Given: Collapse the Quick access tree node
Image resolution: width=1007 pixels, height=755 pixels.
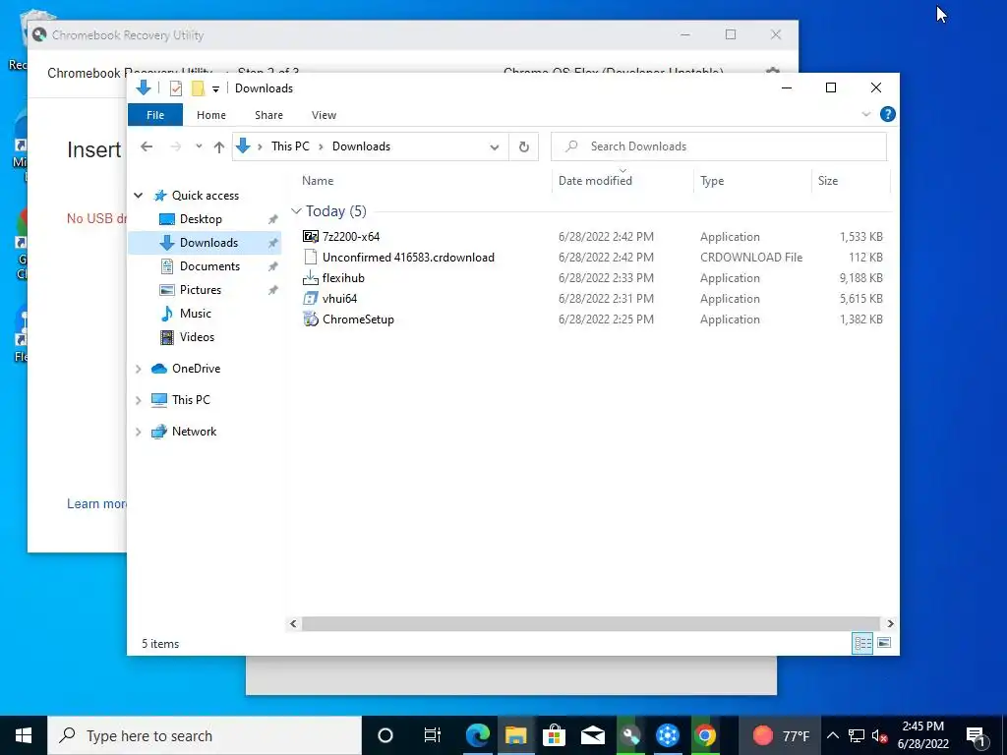Looking at the screenshot, I should [x=138, y=196].
